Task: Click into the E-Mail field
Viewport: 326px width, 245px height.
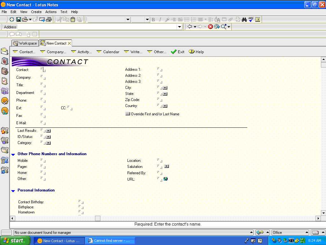Action: point(43,123)
